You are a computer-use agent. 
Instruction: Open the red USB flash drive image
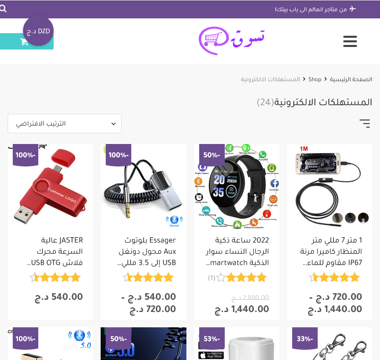point(51,186)
